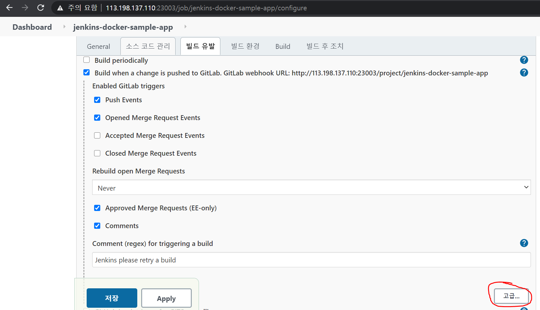This screenshot has width=540, height=310.
Task: Go back with the browser back arrow
Action: click(9, 8)
